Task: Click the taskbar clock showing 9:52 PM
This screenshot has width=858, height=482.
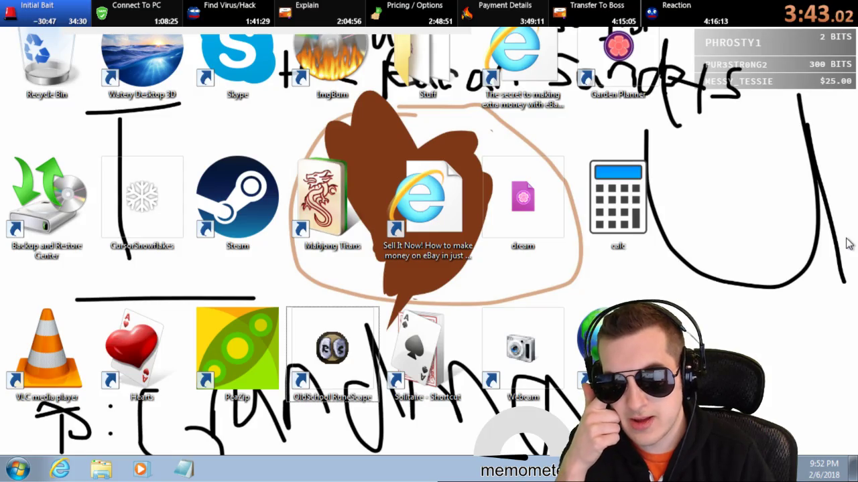Action: coord(824,469)
